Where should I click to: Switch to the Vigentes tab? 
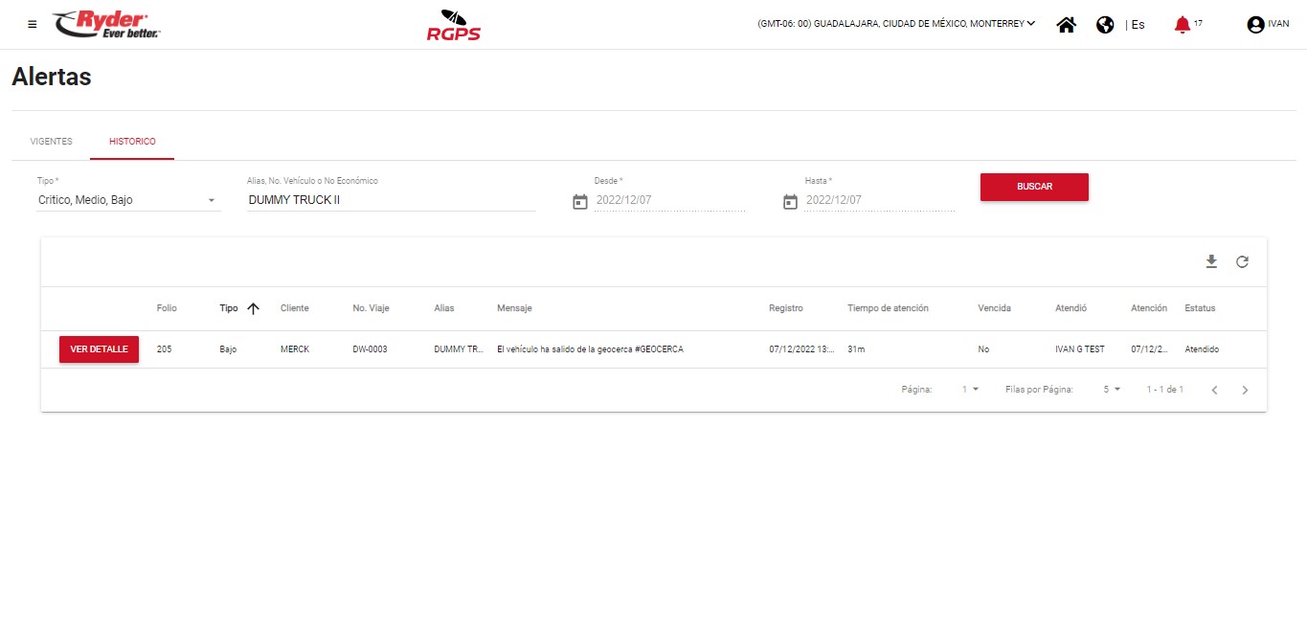click(x=51, y=142)
